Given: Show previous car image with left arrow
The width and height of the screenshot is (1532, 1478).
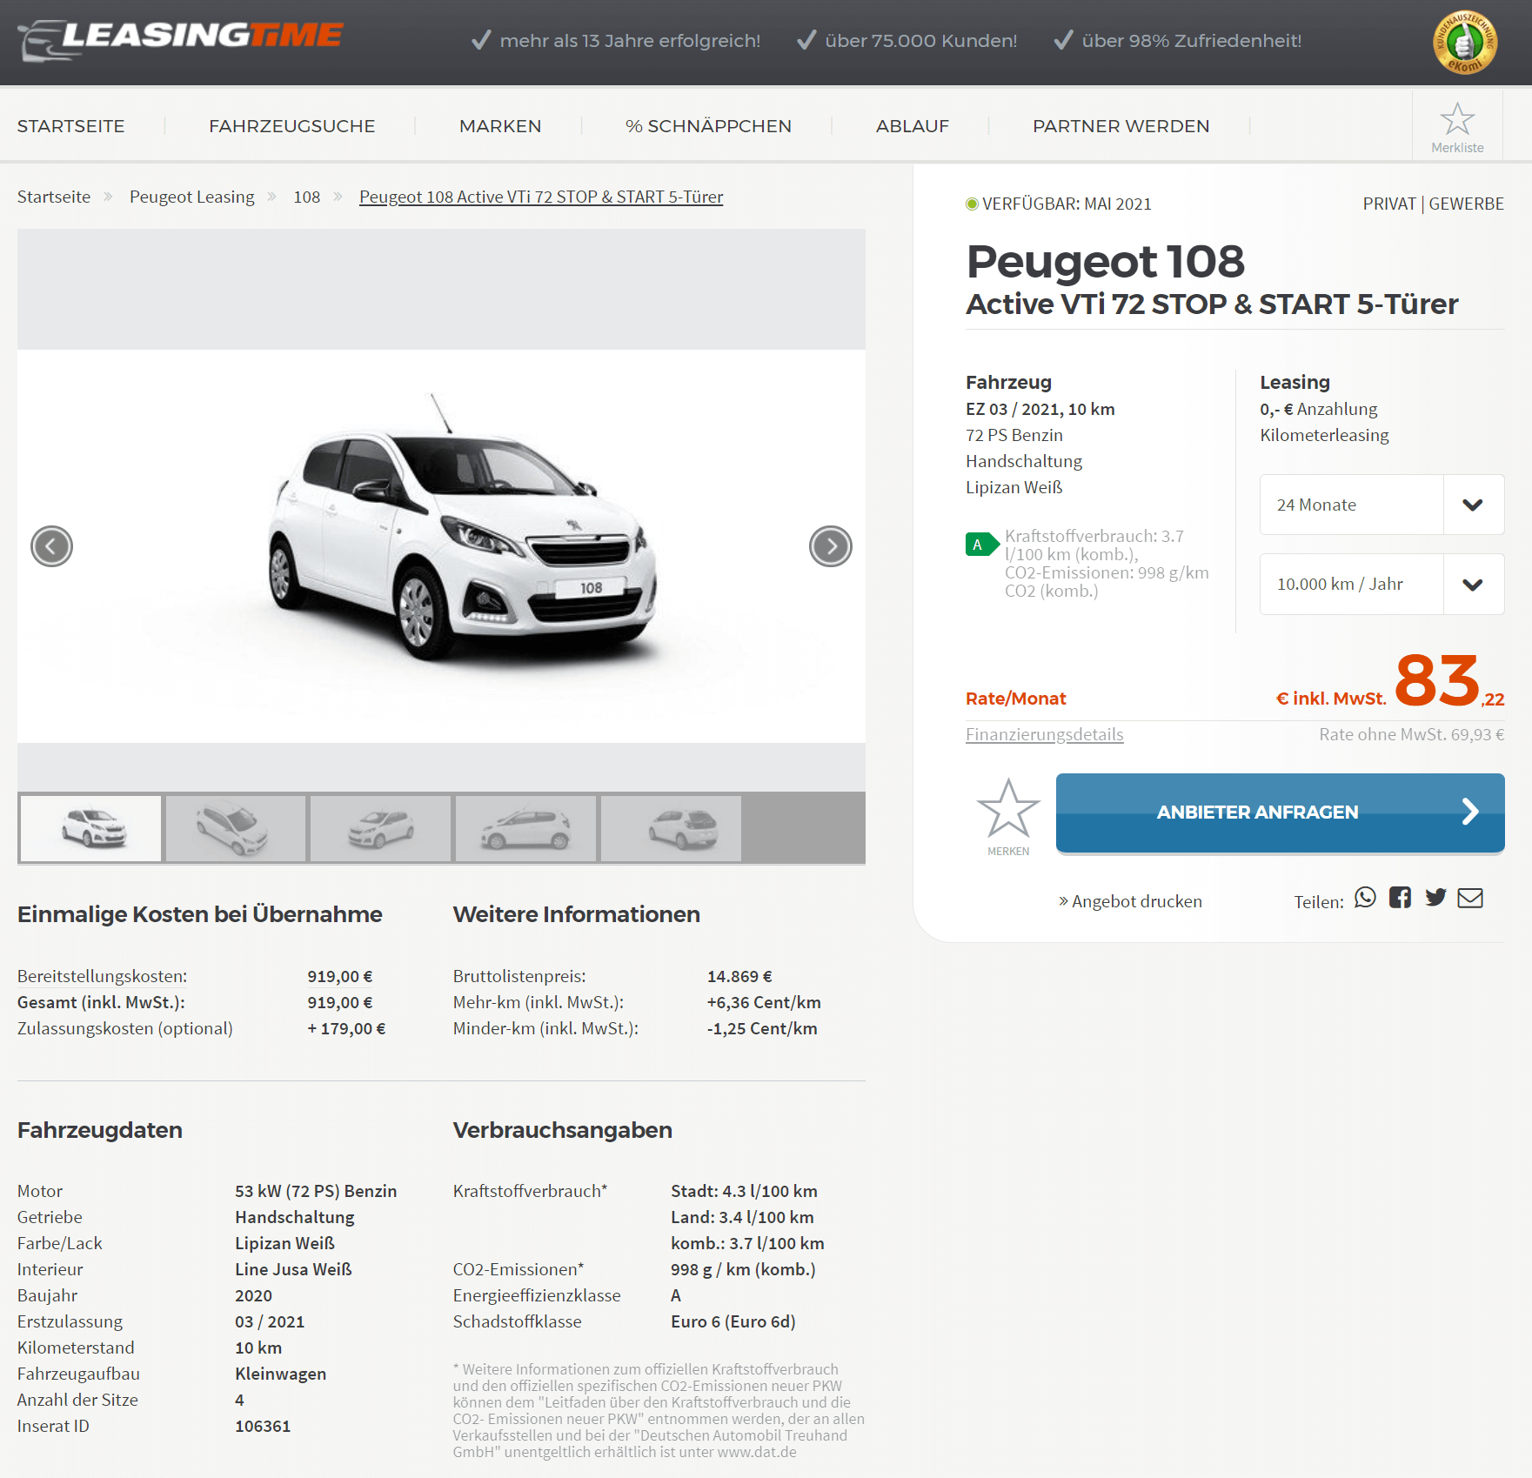Looking at the screenshot, I should pos(51,546).
